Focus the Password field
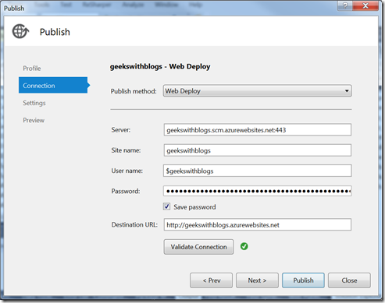 [258, 191]
